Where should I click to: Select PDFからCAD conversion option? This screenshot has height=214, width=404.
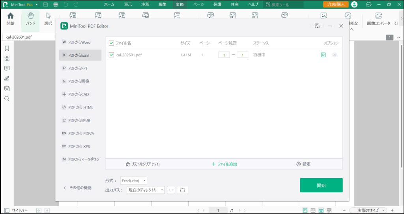(80, 94)
